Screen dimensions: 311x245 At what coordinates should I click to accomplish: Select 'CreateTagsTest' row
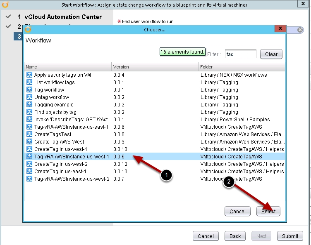point(155,134)
